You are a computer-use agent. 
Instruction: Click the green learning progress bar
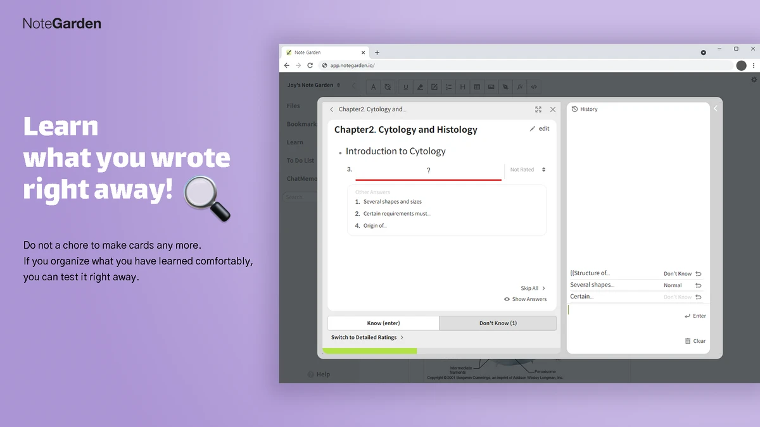(370, 350)
